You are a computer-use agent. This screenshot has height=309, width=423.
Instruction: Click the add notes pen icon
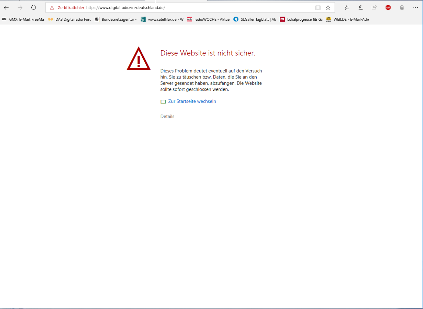pyautogui.click(x=361, y=8)
